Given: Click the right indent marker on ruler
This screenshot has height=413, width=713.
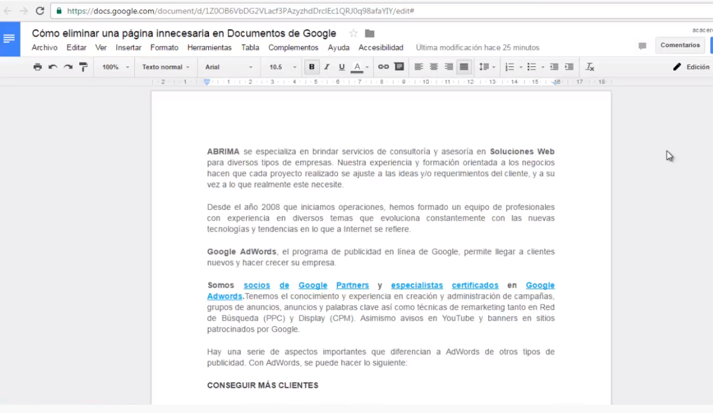Looking at the screenshot, I should (x=555, y=82).
